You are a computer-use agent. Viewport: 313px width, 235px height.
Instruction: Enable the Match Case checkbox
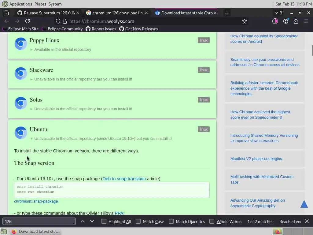[x=138, y=222]
